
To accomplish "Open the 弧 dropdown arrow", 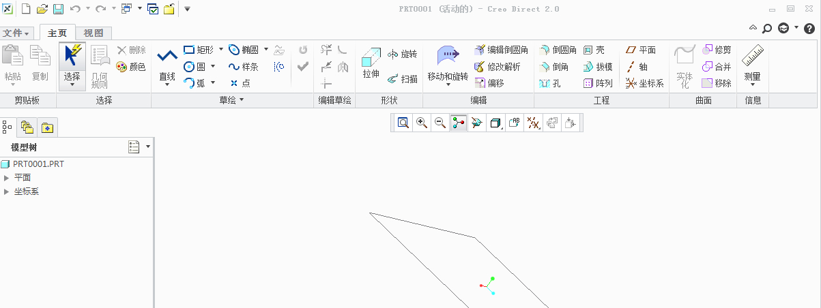I will coord(213,82).
